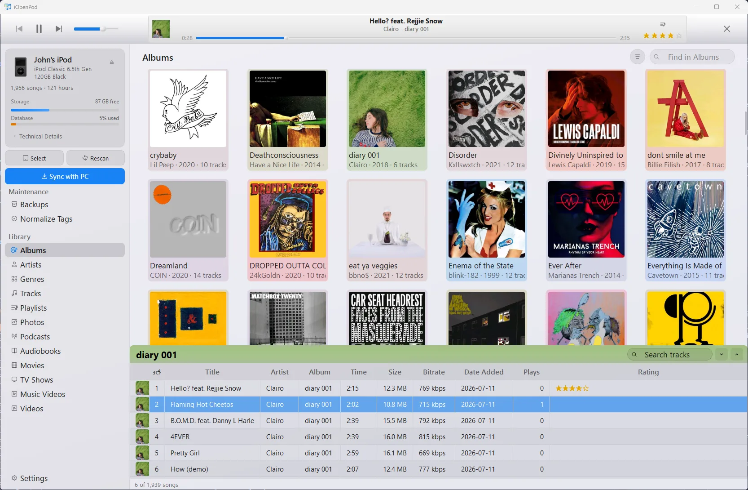Open the Ever After album
The height and width of the screenshot is (490, 748).
click(586, 231)
